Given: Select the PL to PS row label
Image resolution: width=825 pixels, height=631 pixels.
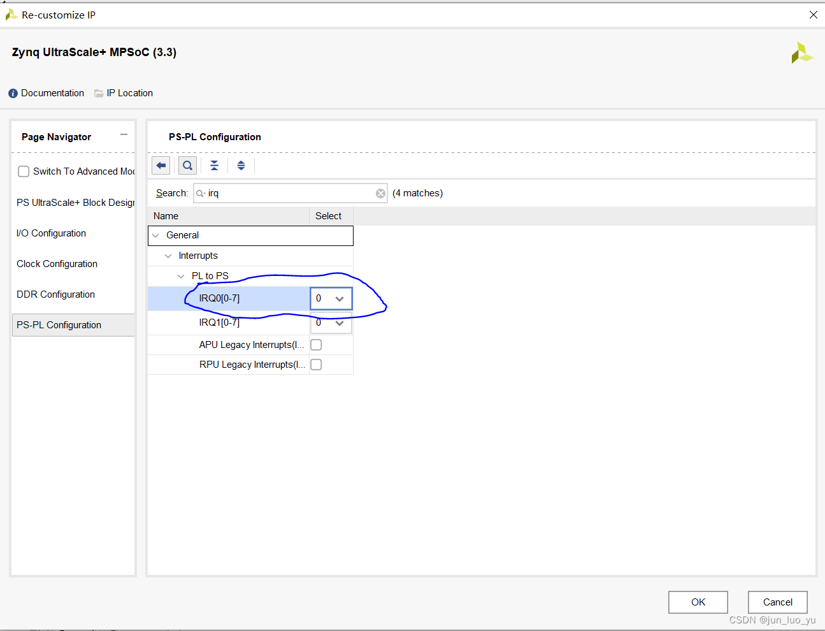Looking at the screenshot, I should [210, 276].
